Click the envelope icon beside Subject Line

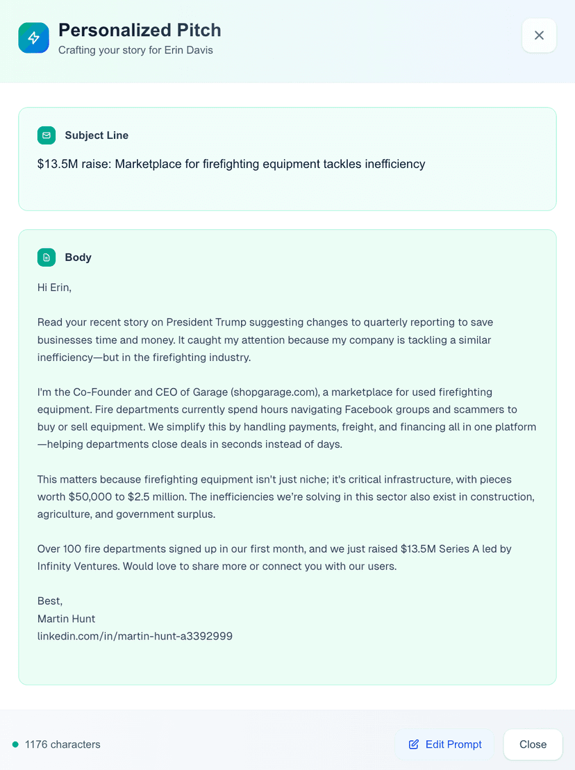click(47, 135)
